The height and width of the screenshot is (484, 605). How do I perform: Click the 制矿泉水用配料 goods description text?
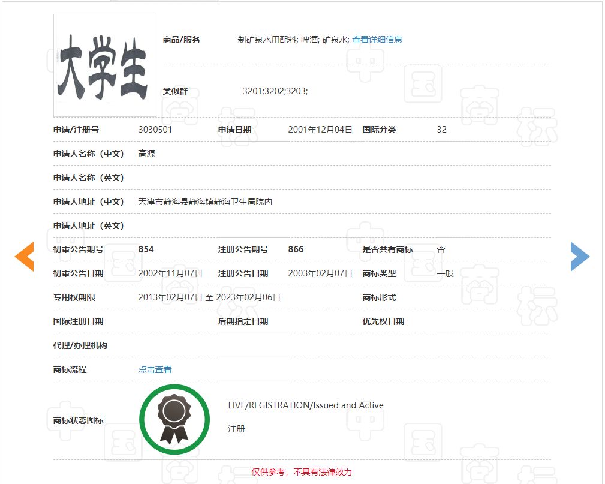tap(267, 40)
